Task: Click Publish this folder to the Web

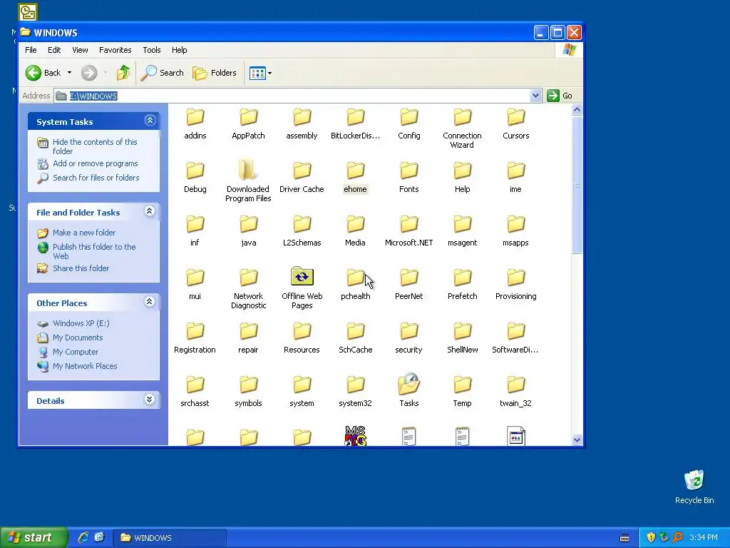Action: (x=94, y=251)
